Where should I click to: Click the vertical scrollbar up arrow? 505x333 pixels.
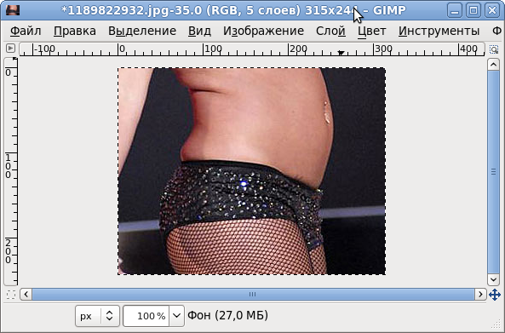pos(493,65)
